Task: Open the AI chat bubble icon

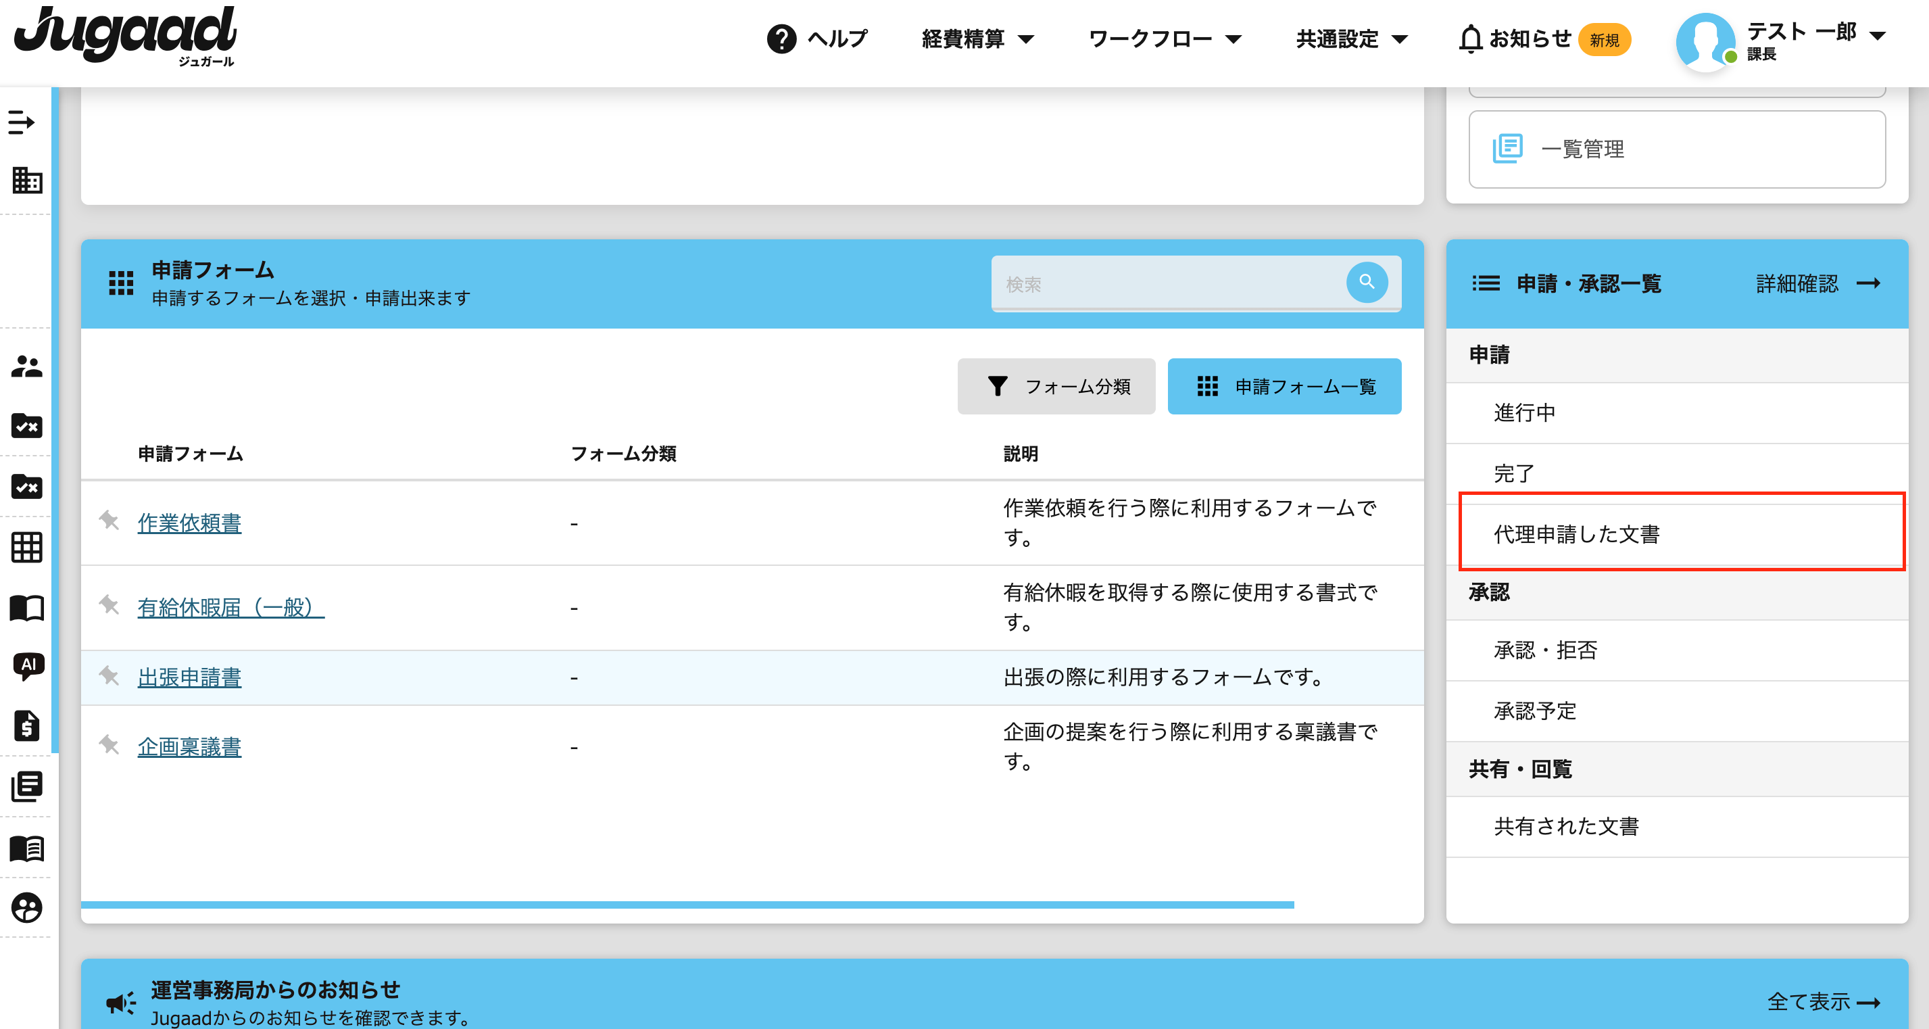Action: coord(28,665)
